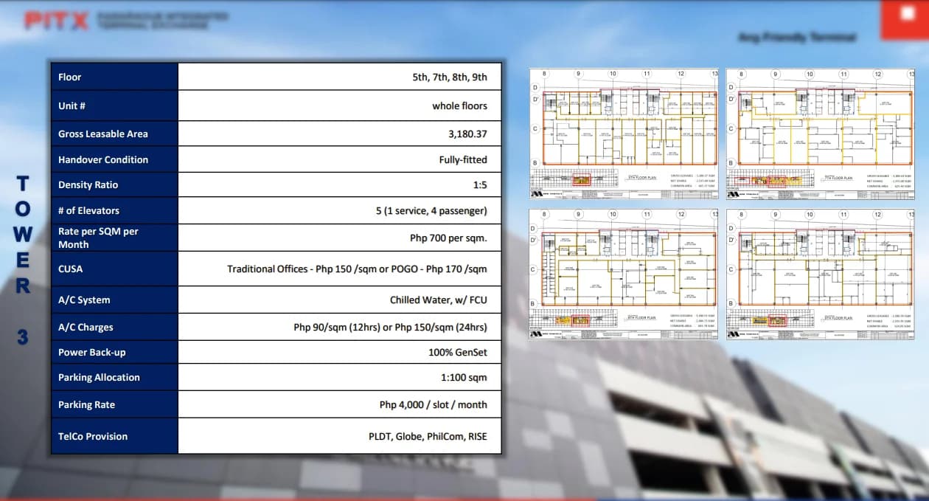The height and width of the screenshot is (501, 929).
Task: Select the Traditional Offices / POGO CUSA value
Action: click(x=357, y=269)
